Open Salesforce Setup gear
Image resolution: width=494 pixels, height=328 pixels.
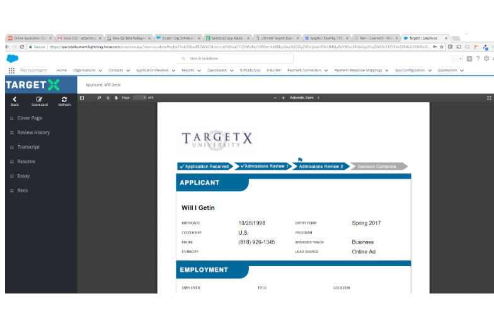(486, 58)
